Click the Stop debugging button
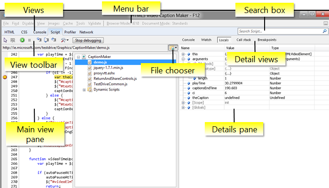The height and width of the screenshot is (188, 329). coord(88,40)
